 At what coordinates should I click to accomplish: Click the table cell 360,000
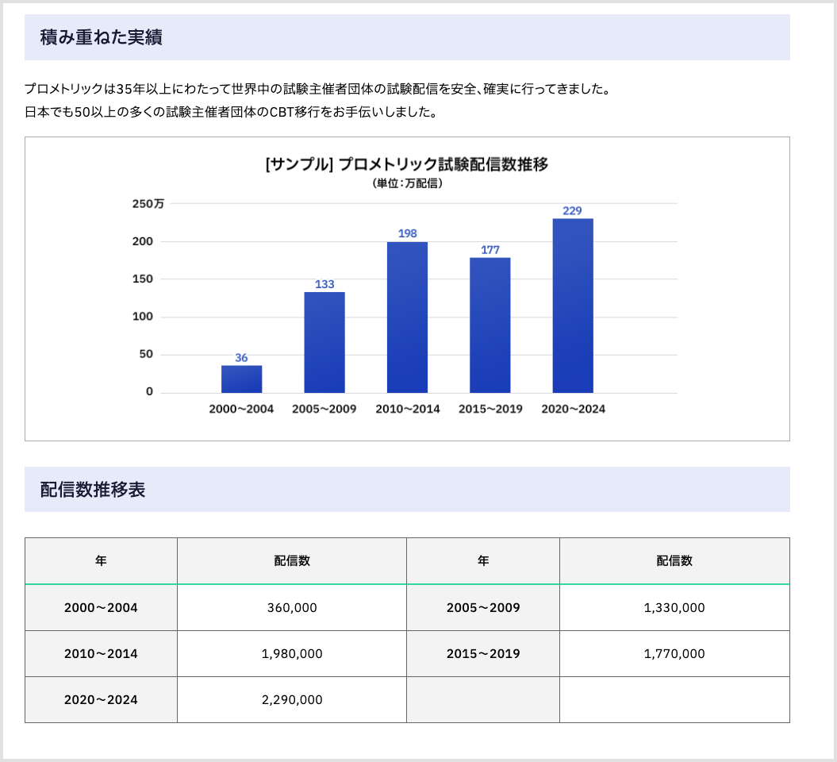coord(292,608)
